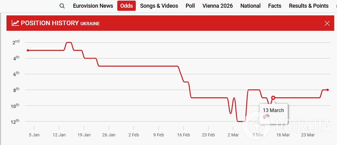Click the 12th position axis label
The height and width of the screenshot is (145, 337).
pos(15,122)
